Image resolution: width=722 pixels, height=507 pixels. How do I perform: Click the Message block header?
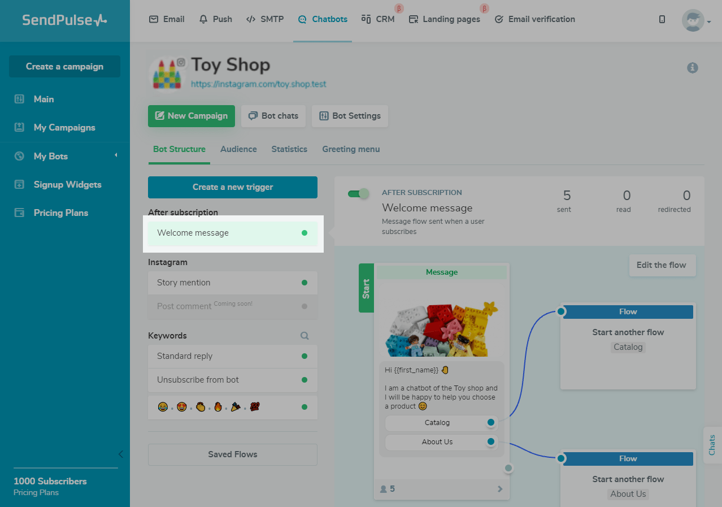pyautogui.click(x=442, y=272)
